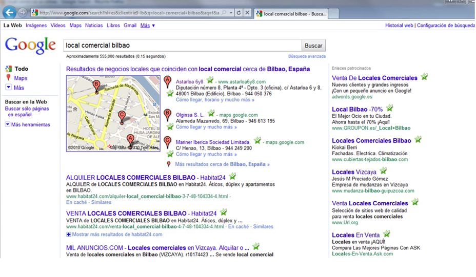Click the Google logo
This screenshot has height=277, width=476.
30,46
